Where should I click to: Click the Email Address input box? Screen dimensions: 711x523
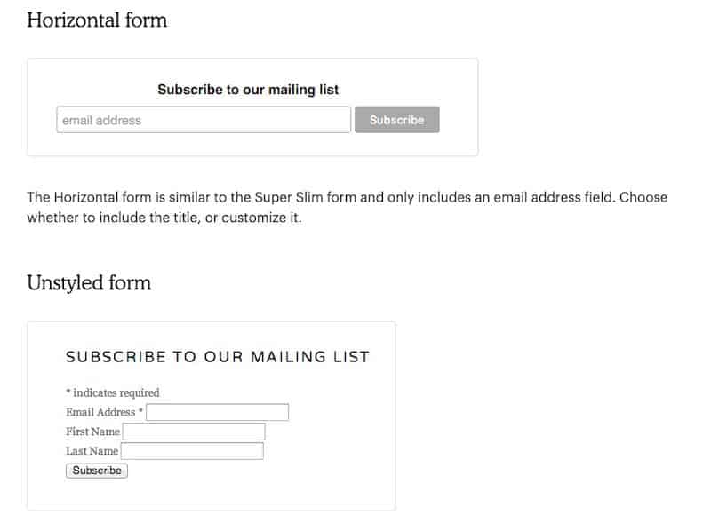click(216, 412)
